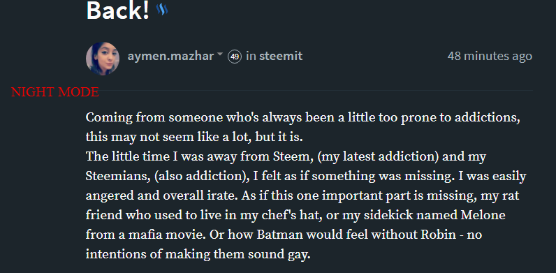Click the Steem logo beside the Back! title
This screenshot has height=273, width=556.
click(162, 10)
